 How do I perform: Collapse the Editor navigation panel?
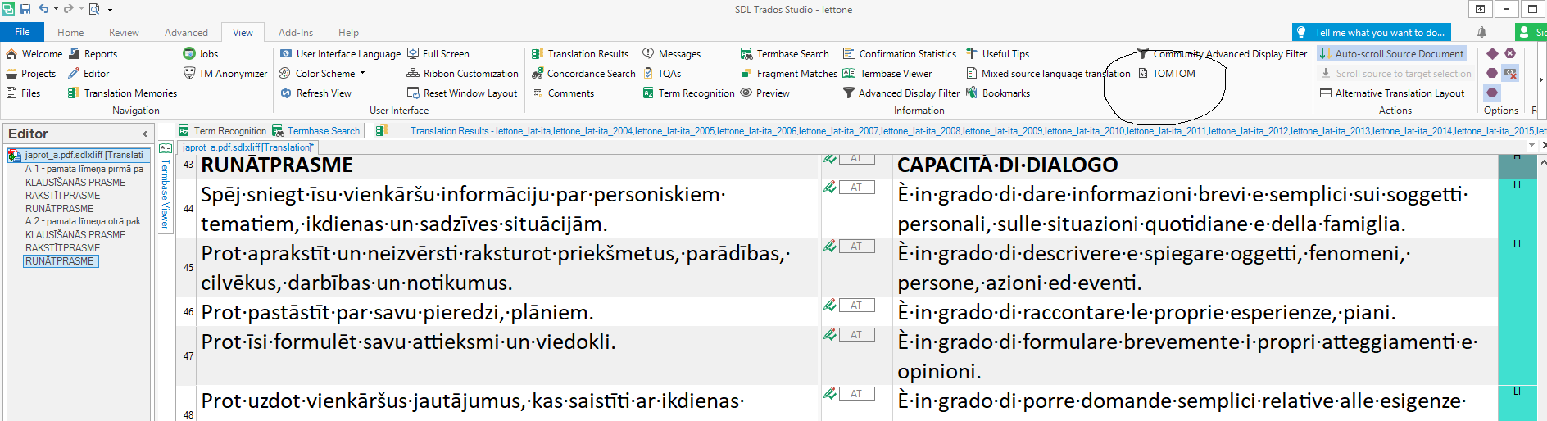[145, 134]
